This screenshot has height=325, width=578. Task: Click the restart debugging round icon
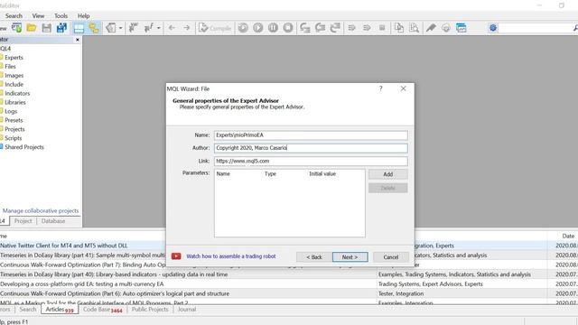pos(243,28)
